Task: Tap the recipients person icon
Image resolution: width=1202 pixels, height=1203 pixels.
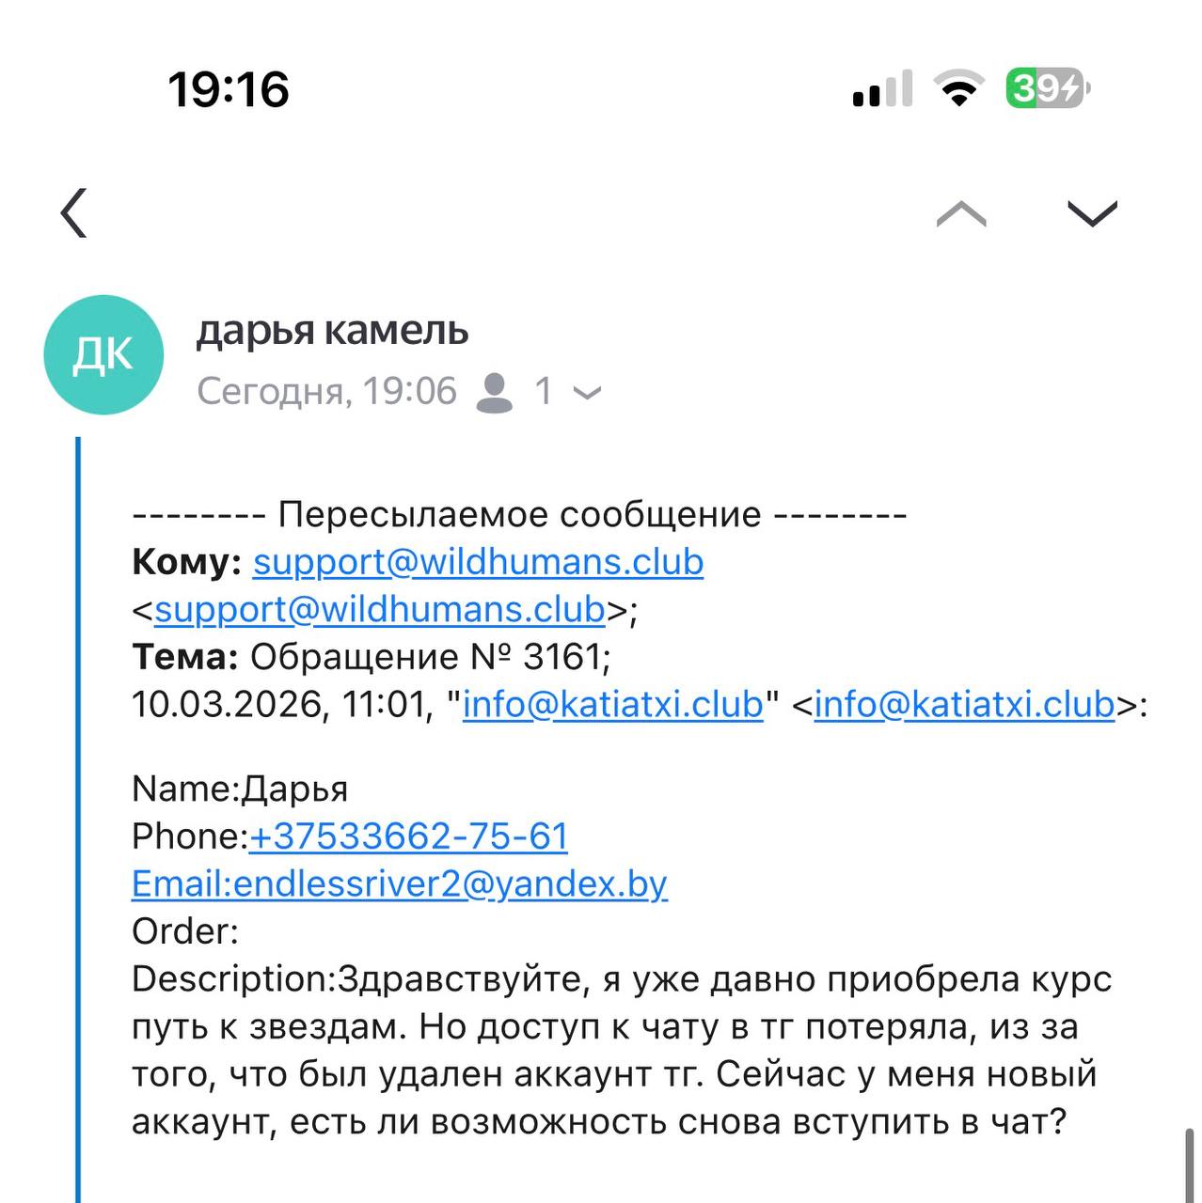Action: click(495, 392)
